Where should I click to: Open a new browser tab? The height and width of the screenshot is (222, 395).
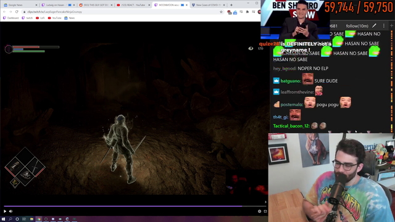click(231, 5)
